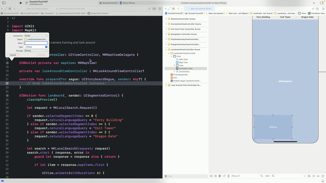This screenshot has height=183, width=326.
Task: Open the device selector iPhone icon
Action: [x=229, y=176]
